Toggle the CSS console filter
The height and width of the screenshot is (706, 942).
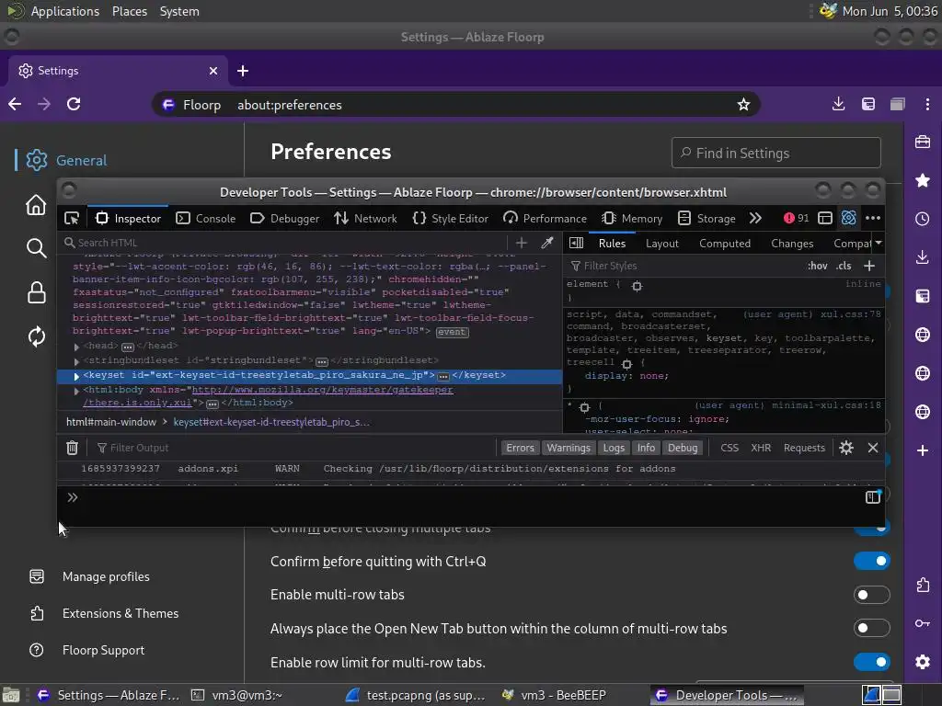729,448
